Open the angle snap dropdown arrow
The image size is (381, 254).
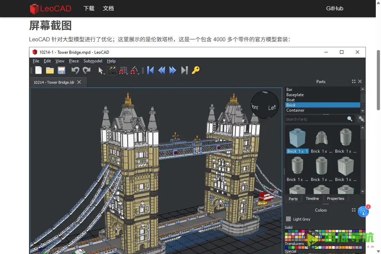[139, 74]
